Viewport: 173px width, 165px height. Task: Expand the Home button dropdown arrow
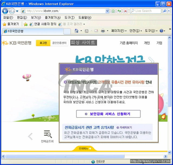[81, 31]
